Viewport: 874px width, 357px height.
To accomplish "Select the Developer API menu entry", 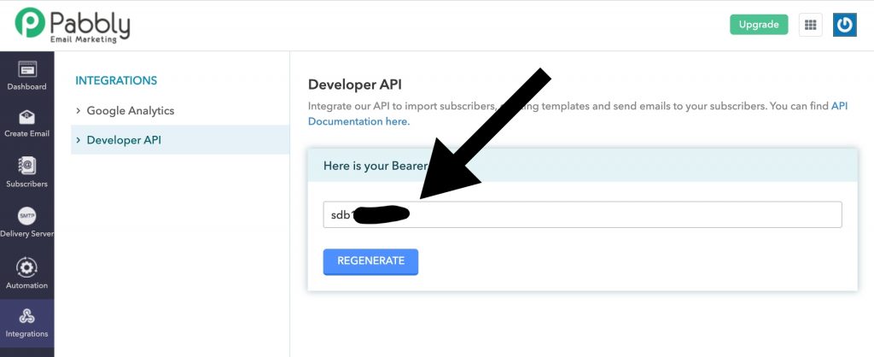I will [123, 140].
